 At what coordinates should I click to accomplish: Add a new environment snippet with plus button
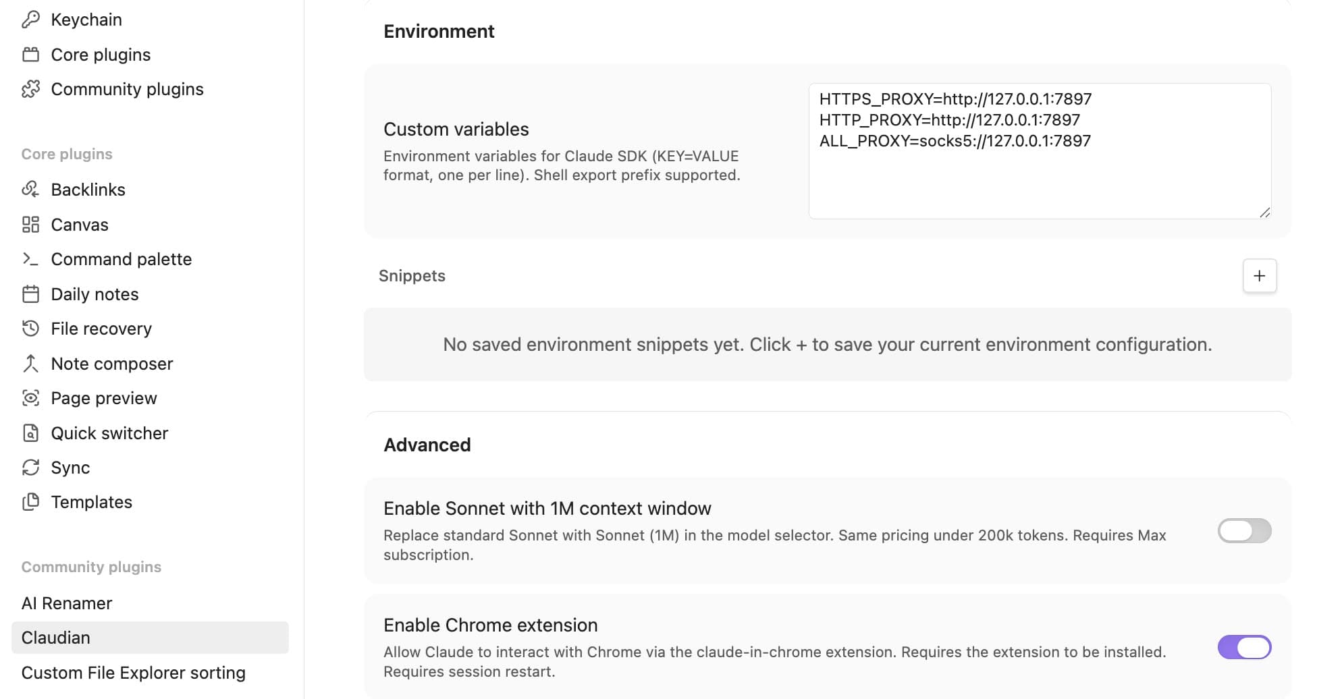pos(1260,276)
